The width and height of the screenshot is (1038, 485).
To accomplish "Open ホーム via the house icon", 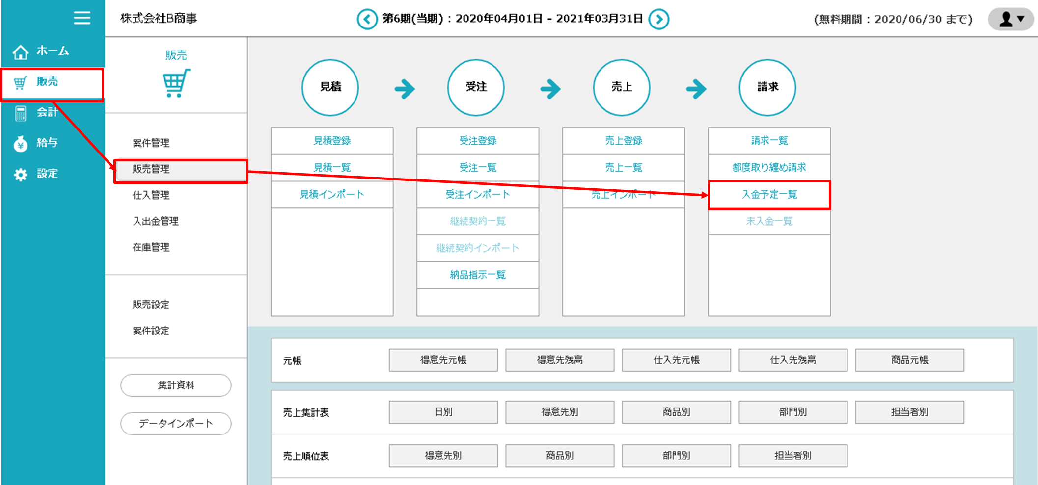I will 21,51.
